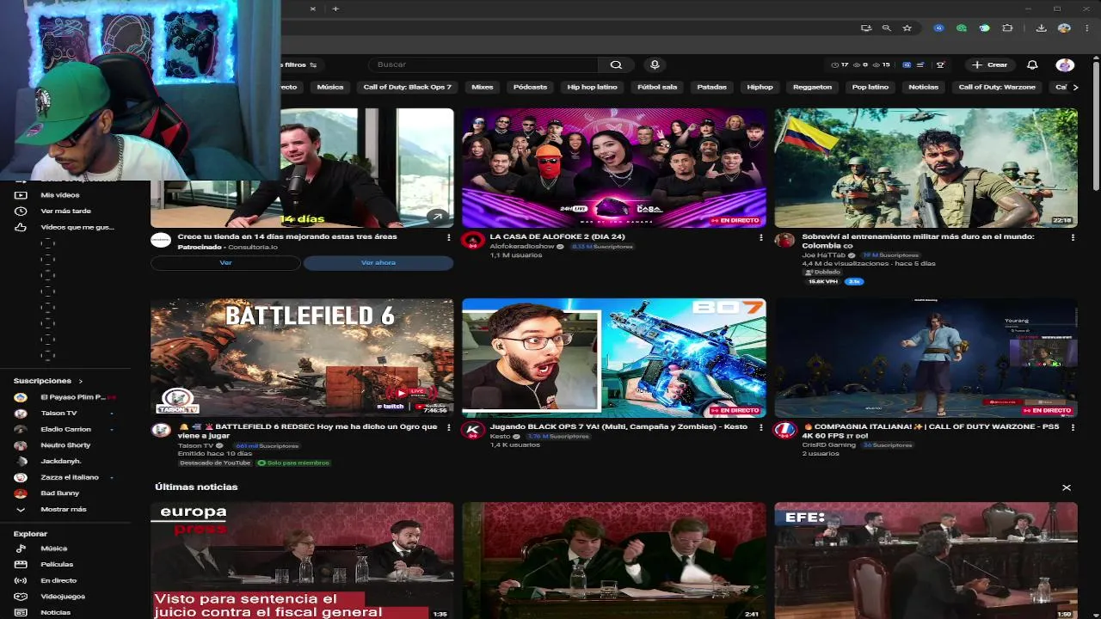Screen dimensions: 1101x619
Task: Click the install app icon in address bar
Action: pos(866,28)
